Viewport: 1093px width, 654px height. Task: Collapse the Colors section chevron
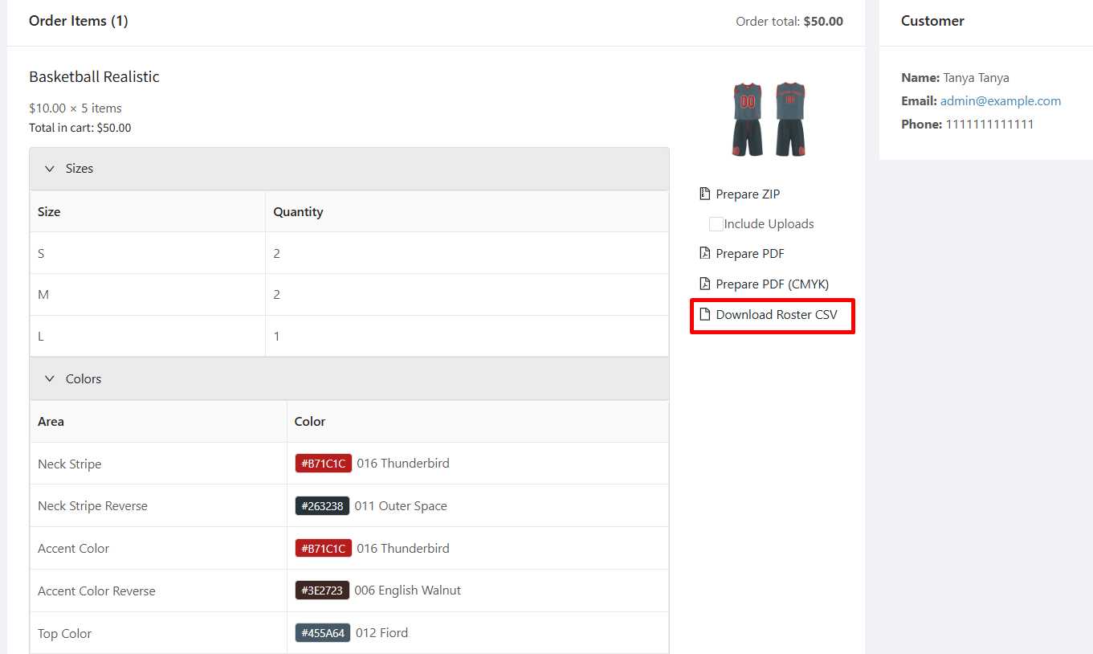click(x=50, y=379)
